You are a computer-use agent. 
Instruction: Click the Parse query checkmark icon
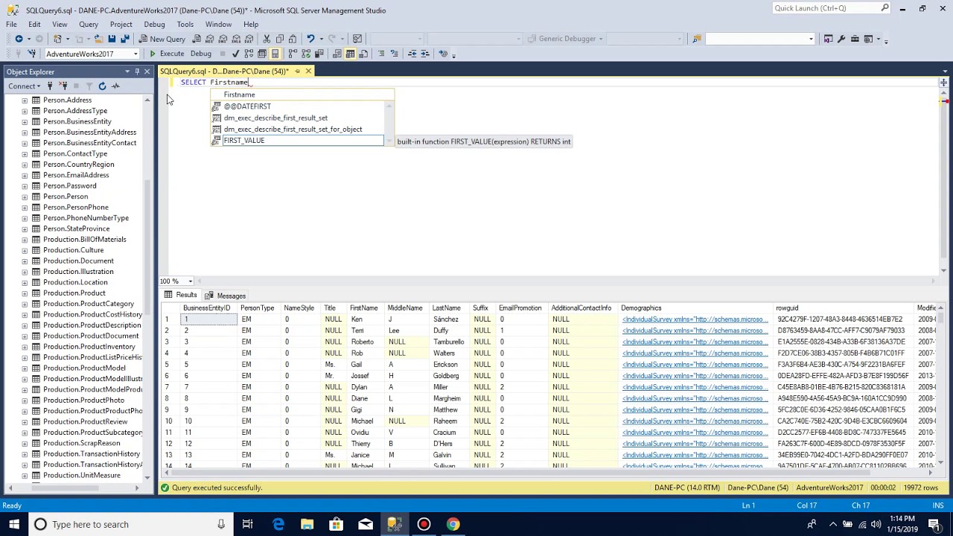pos(237,54)
